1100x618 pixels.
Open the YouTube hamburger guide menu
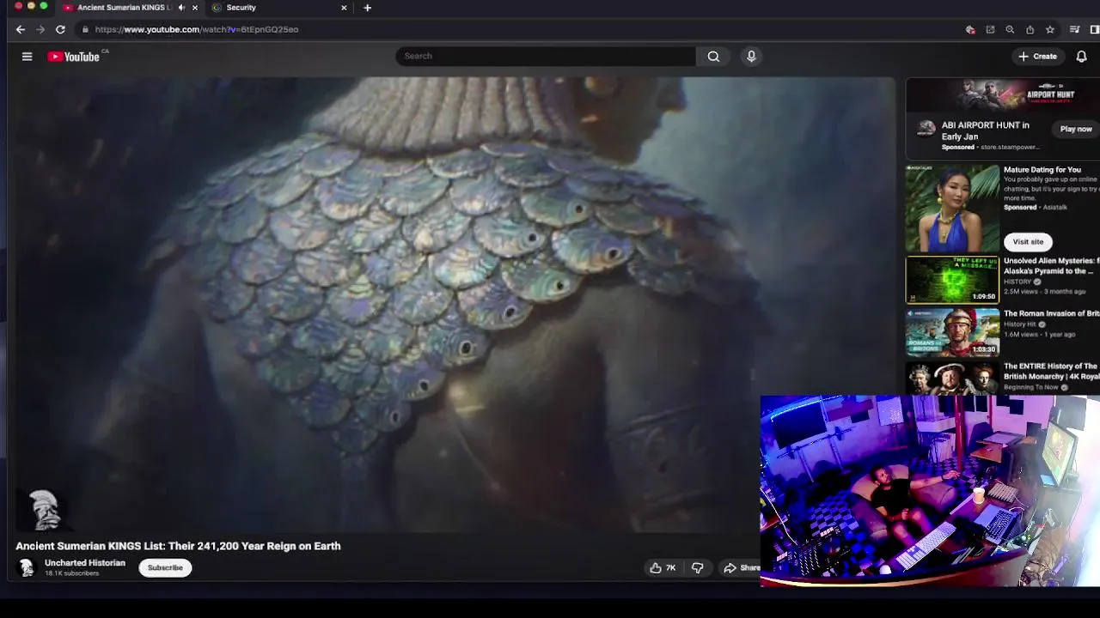pyautogui.click(x=27, y=57)
